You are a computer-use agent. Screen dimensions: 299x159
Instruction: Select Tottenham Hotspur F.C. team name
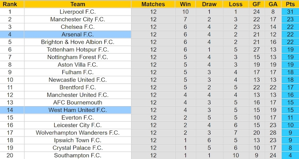[78, 49]
